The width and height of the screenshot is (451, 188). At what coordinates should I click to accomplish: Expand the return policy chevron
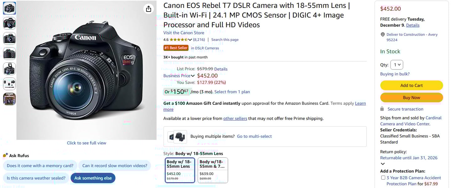click(x=382, y=164)
